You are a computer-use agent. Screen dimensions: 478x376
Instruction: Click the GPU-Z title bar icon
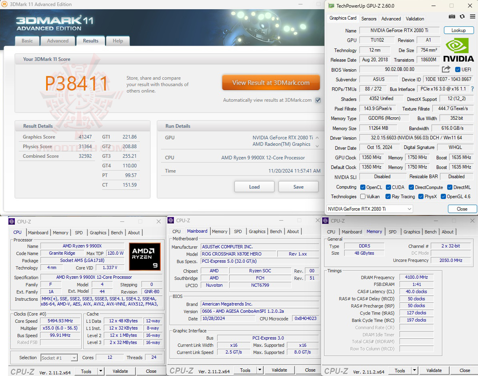click(331, 6)
